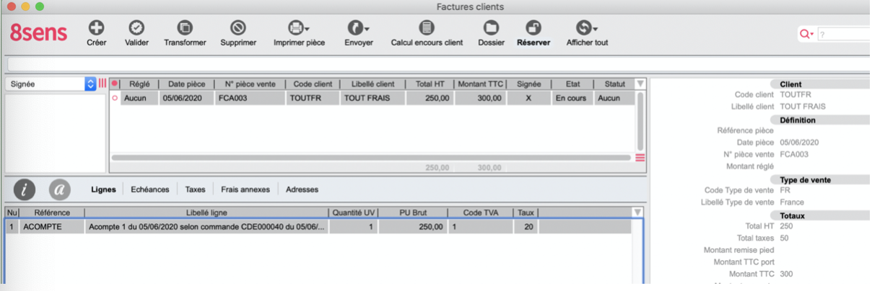Sort by Code client column header
The image size is (872, 291).
313,84
